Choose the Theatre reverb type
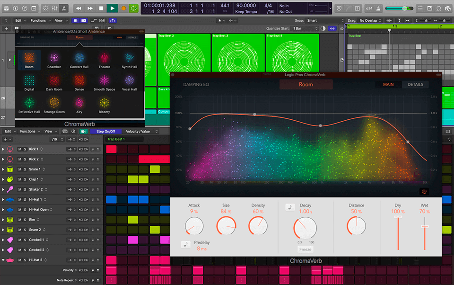 (104, 58)
